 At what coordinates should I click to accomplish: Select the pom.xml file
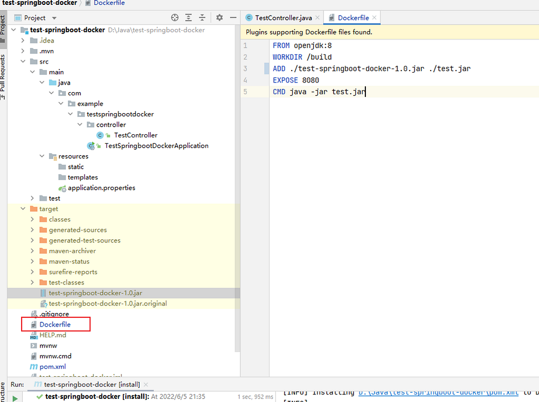[53, 366]
